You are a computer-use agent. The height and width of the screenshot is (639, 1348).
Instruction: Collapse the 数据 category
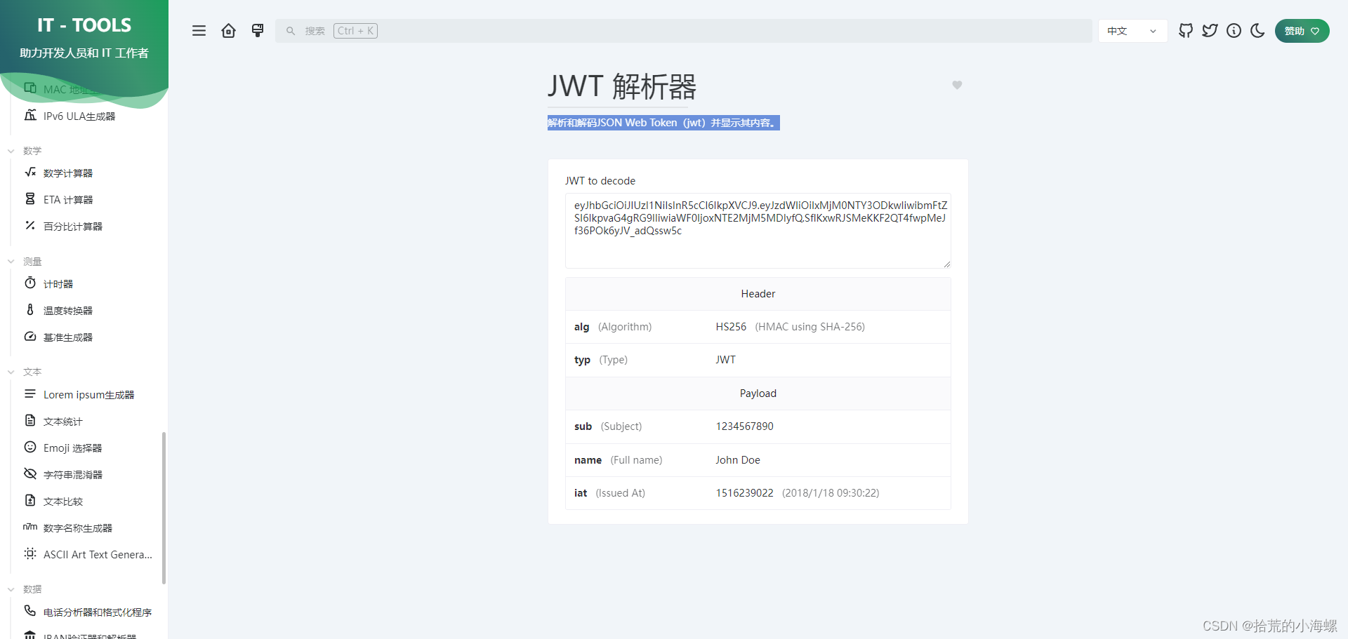pos(25,589)
